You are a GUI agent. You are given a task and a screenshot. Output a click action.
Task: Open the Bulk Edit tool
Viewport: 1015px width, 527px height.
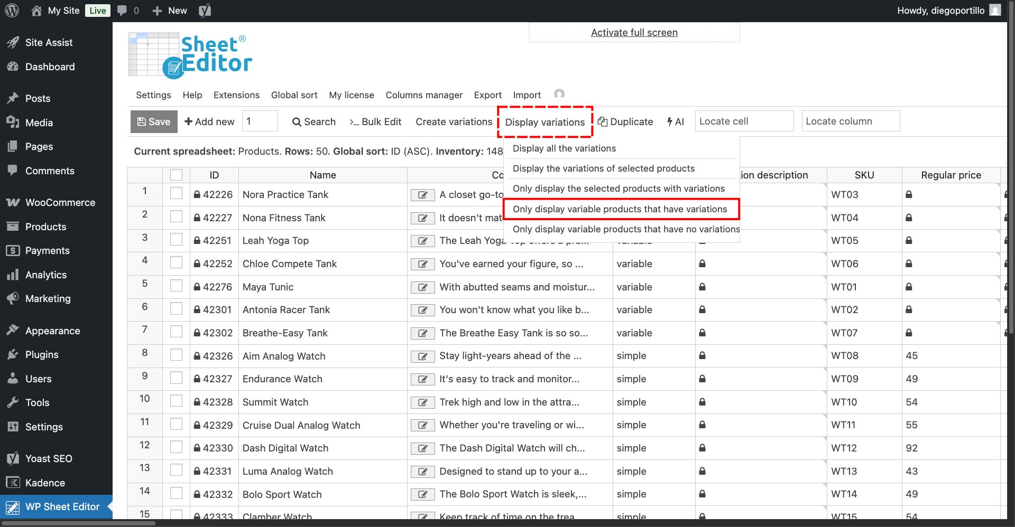coord(375,122)
